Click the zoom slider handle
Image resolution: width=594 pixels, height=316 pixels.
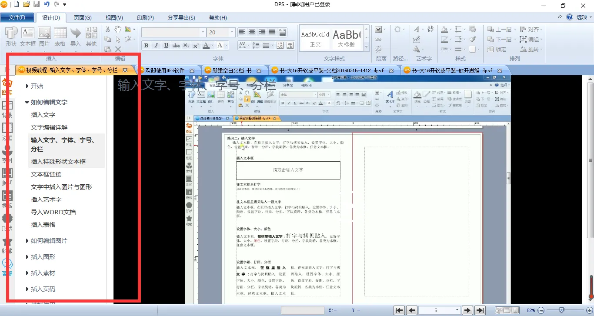pos(562,310)
